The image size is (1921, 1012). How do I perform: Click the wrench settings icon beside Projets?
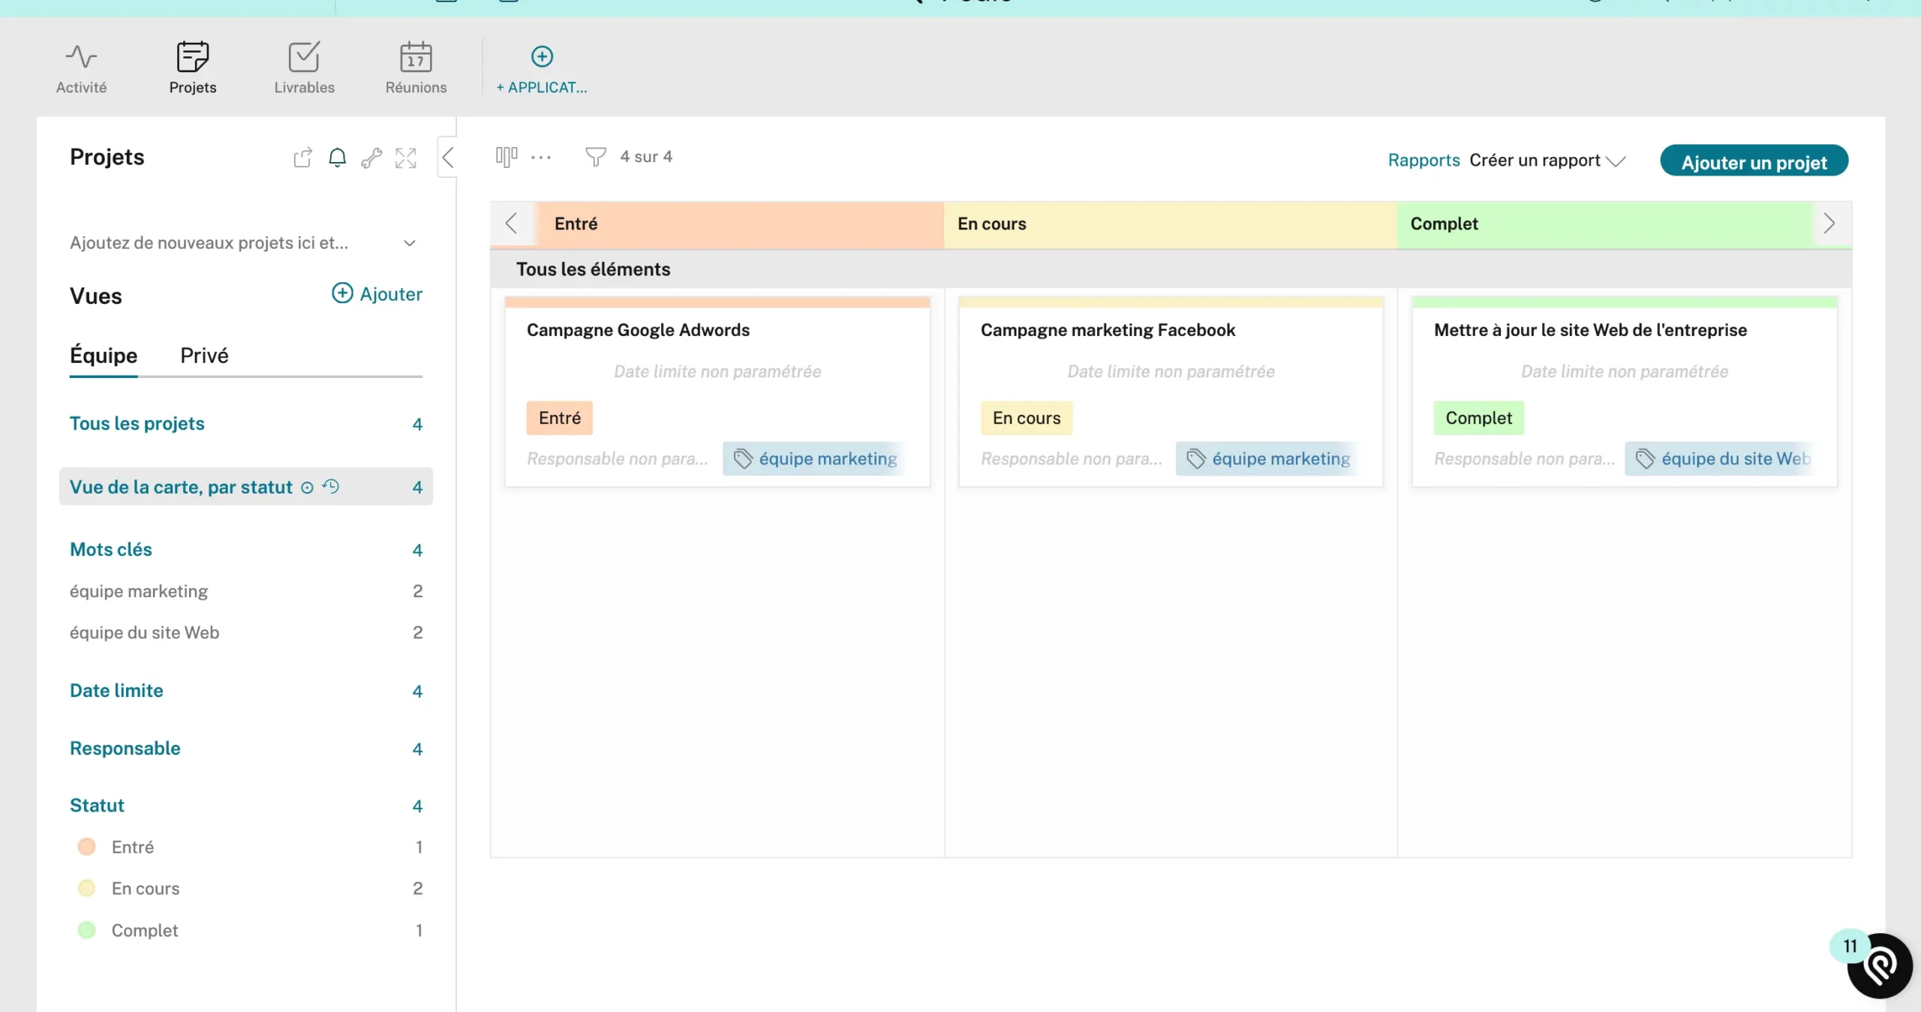click(371, 158)
